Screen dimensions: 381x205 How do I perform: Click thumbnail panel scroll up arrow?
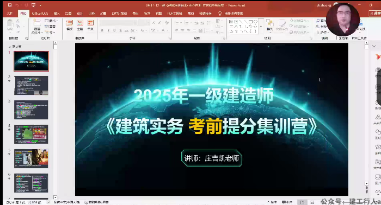(55, 43)
